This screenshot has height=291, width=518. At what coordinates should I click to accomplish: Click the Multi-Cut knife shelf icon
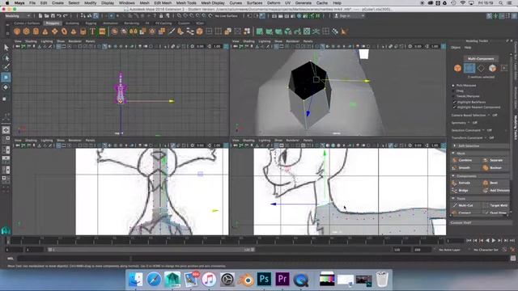[172, 32]
